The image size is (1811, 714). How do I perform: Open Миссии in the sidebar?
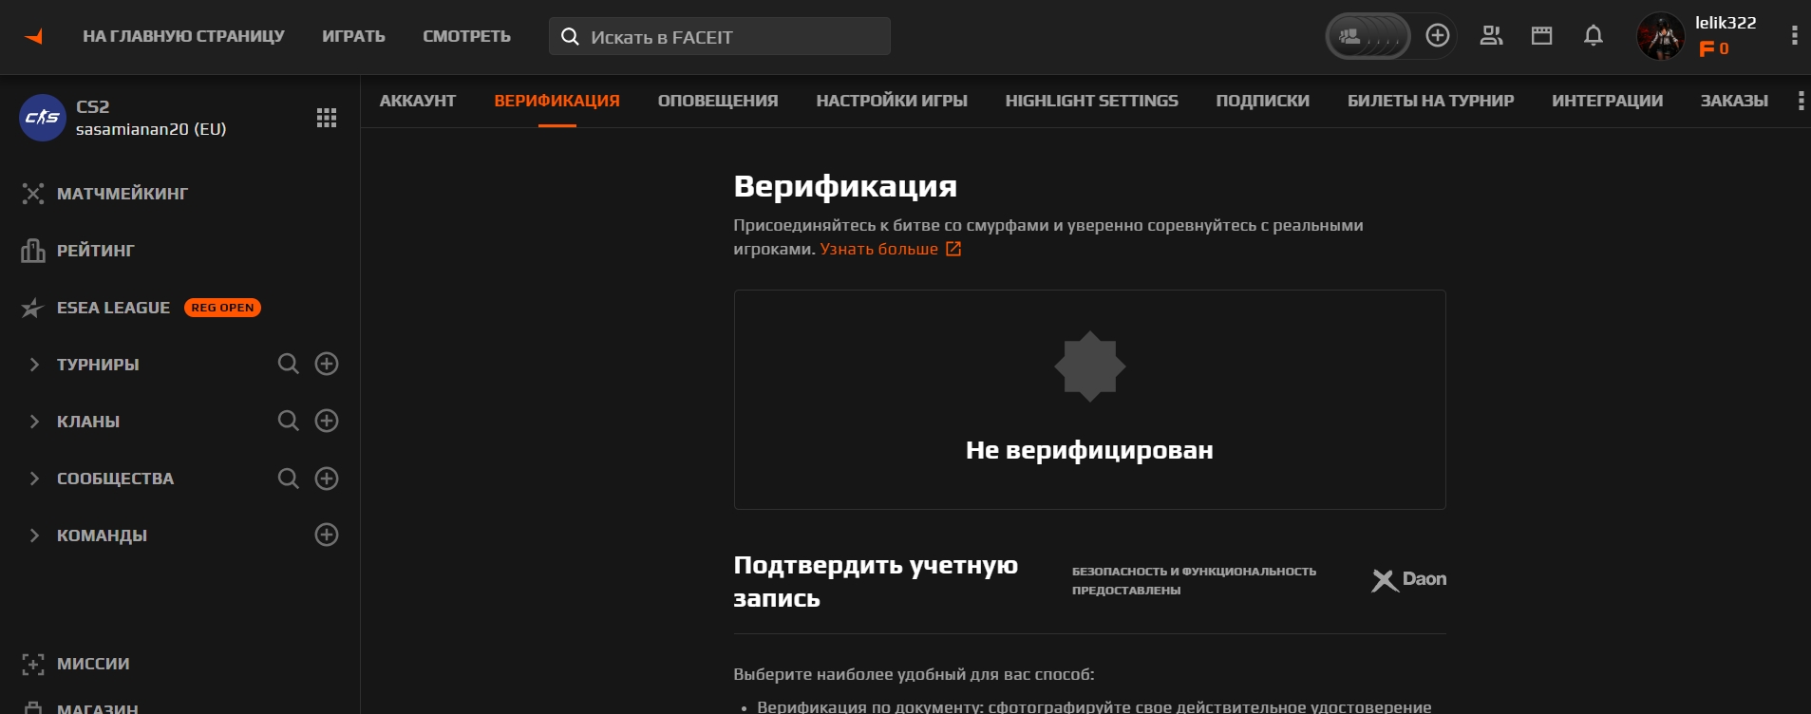coord(93,664)
